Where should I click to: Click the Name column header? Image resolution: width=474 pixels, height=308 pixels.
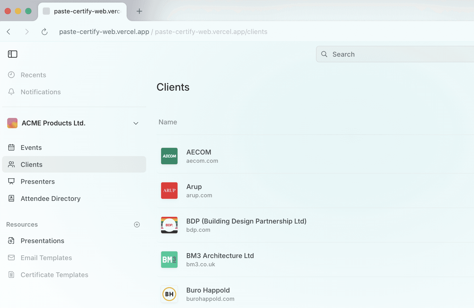tap(168, 122)
